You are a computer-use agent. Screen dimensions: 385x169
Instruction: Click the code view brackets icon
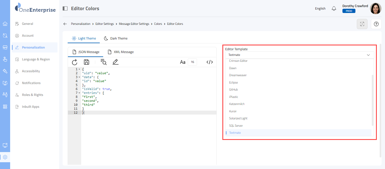coord(209,62)
